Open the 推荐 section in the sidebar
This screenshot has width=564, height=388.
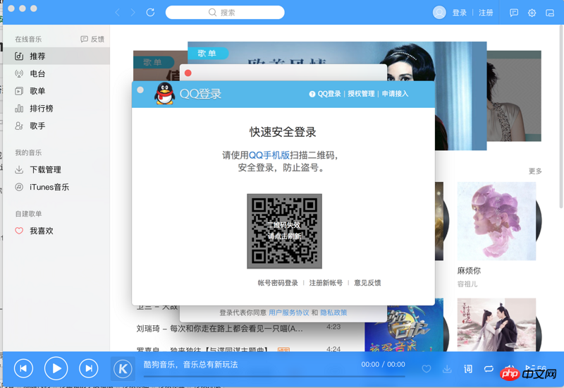[x=56, y=56]
